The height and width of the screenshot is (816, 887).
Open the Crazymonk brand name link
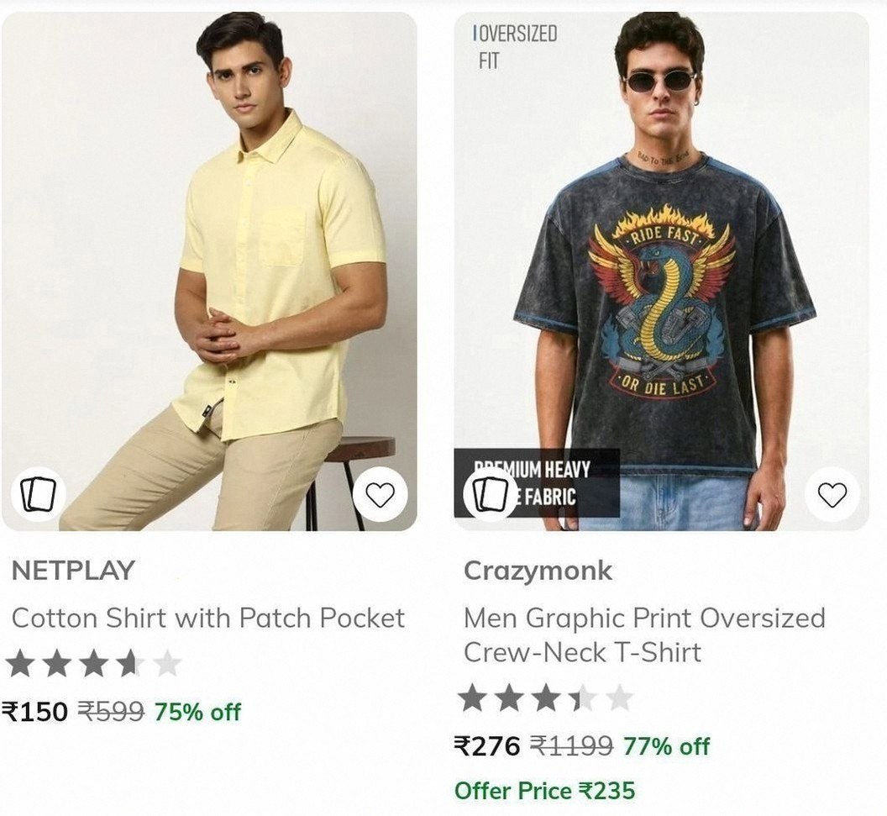coord(538,571)
